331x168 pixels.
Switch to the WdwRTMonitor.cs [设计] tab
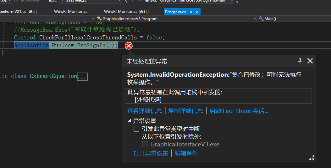pos(126,12)
